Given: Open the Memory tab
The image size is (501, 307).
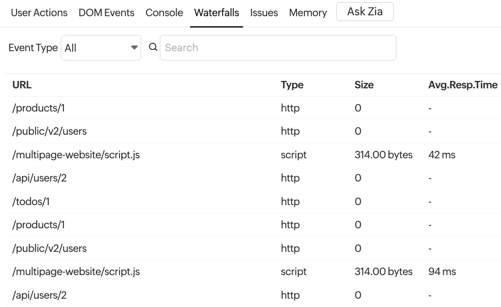Looking at the screenshot, I should tap(307, 13).
